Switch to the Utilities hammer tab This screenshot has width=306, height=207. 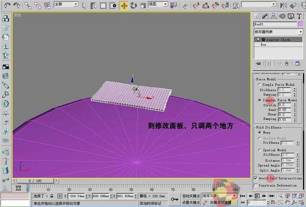[x=299, y=16]
